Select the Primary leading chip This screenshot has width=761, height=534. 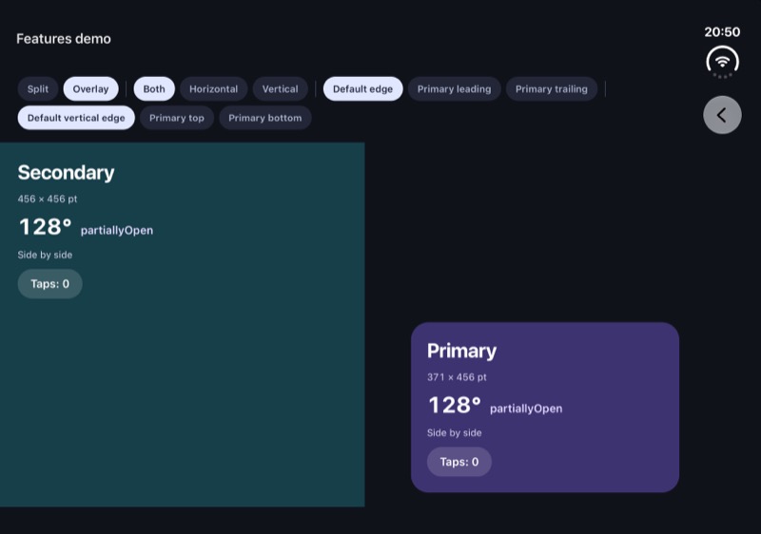(455, 89)
